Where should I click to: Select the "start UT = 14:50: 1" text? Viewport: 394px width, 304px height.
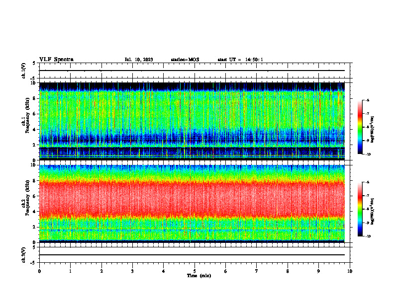[x=240, y=60]
